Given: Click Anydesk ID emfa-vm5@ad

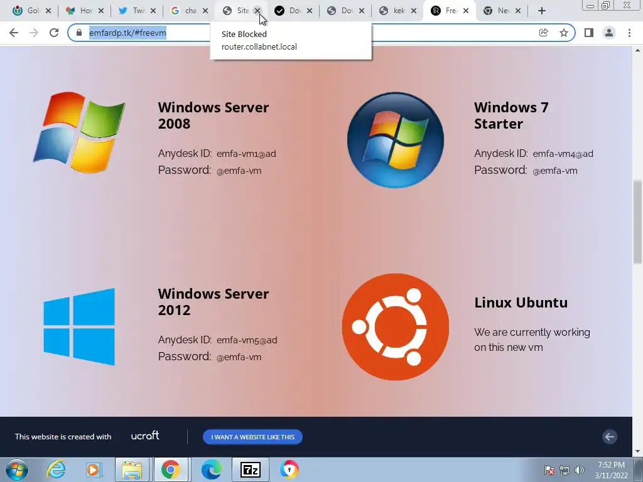Looking at the screenshot, I should [246, 340].
